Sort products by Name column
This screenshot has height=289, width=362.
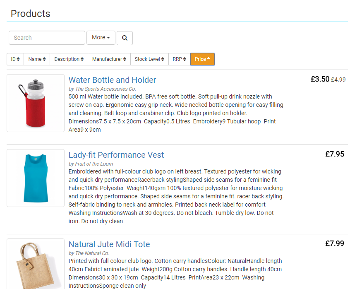[x=37, y=59]
